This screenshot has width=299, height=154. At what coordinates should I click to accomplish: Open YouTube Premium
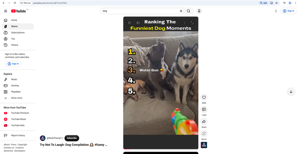(x=18, y=113)
